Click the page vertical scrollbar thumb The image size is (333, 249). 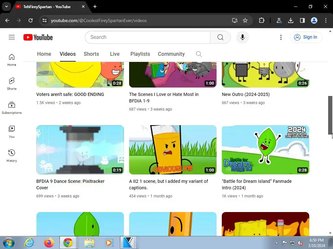(330, 115)
